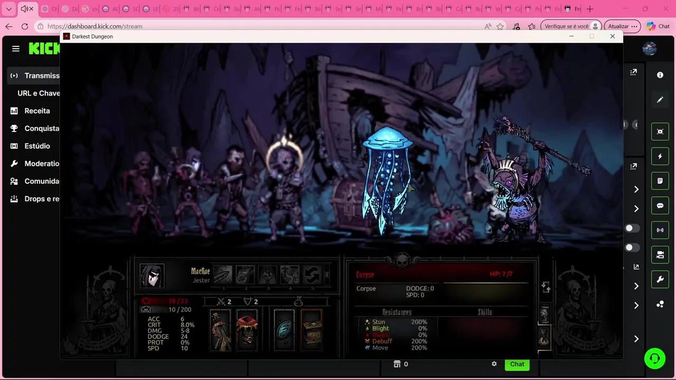The height and width of the screenshot is (380, 676).
Task: Open Kick dashboard hamburger menu
Action: [x=16, y=49]
